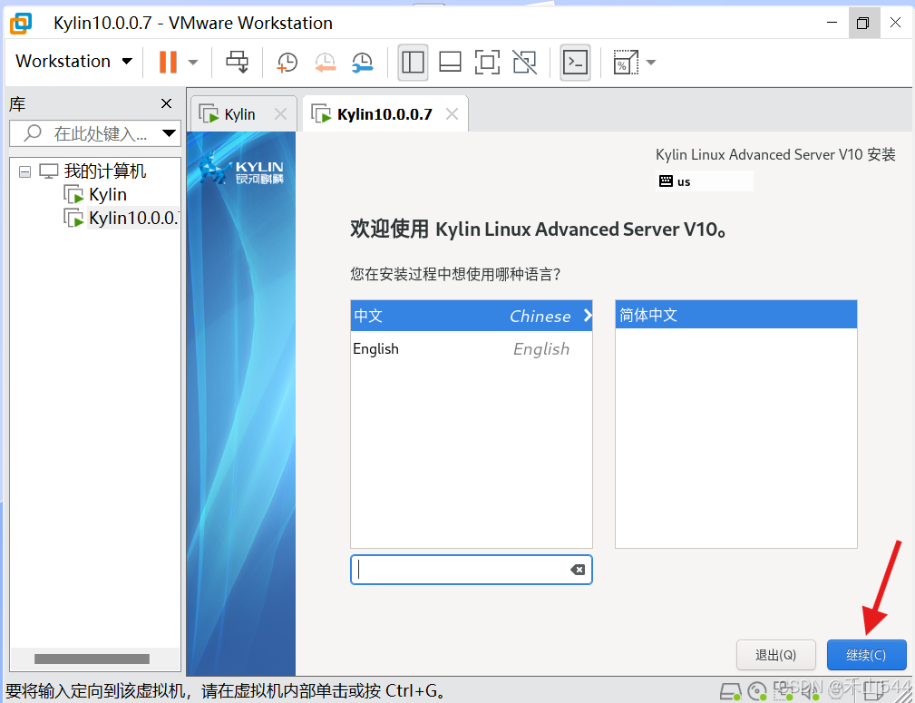The width and height of the screenshot is (915, 703).
Task: Collapse the 我的计算机 tree node
Action: click(24, 171)
